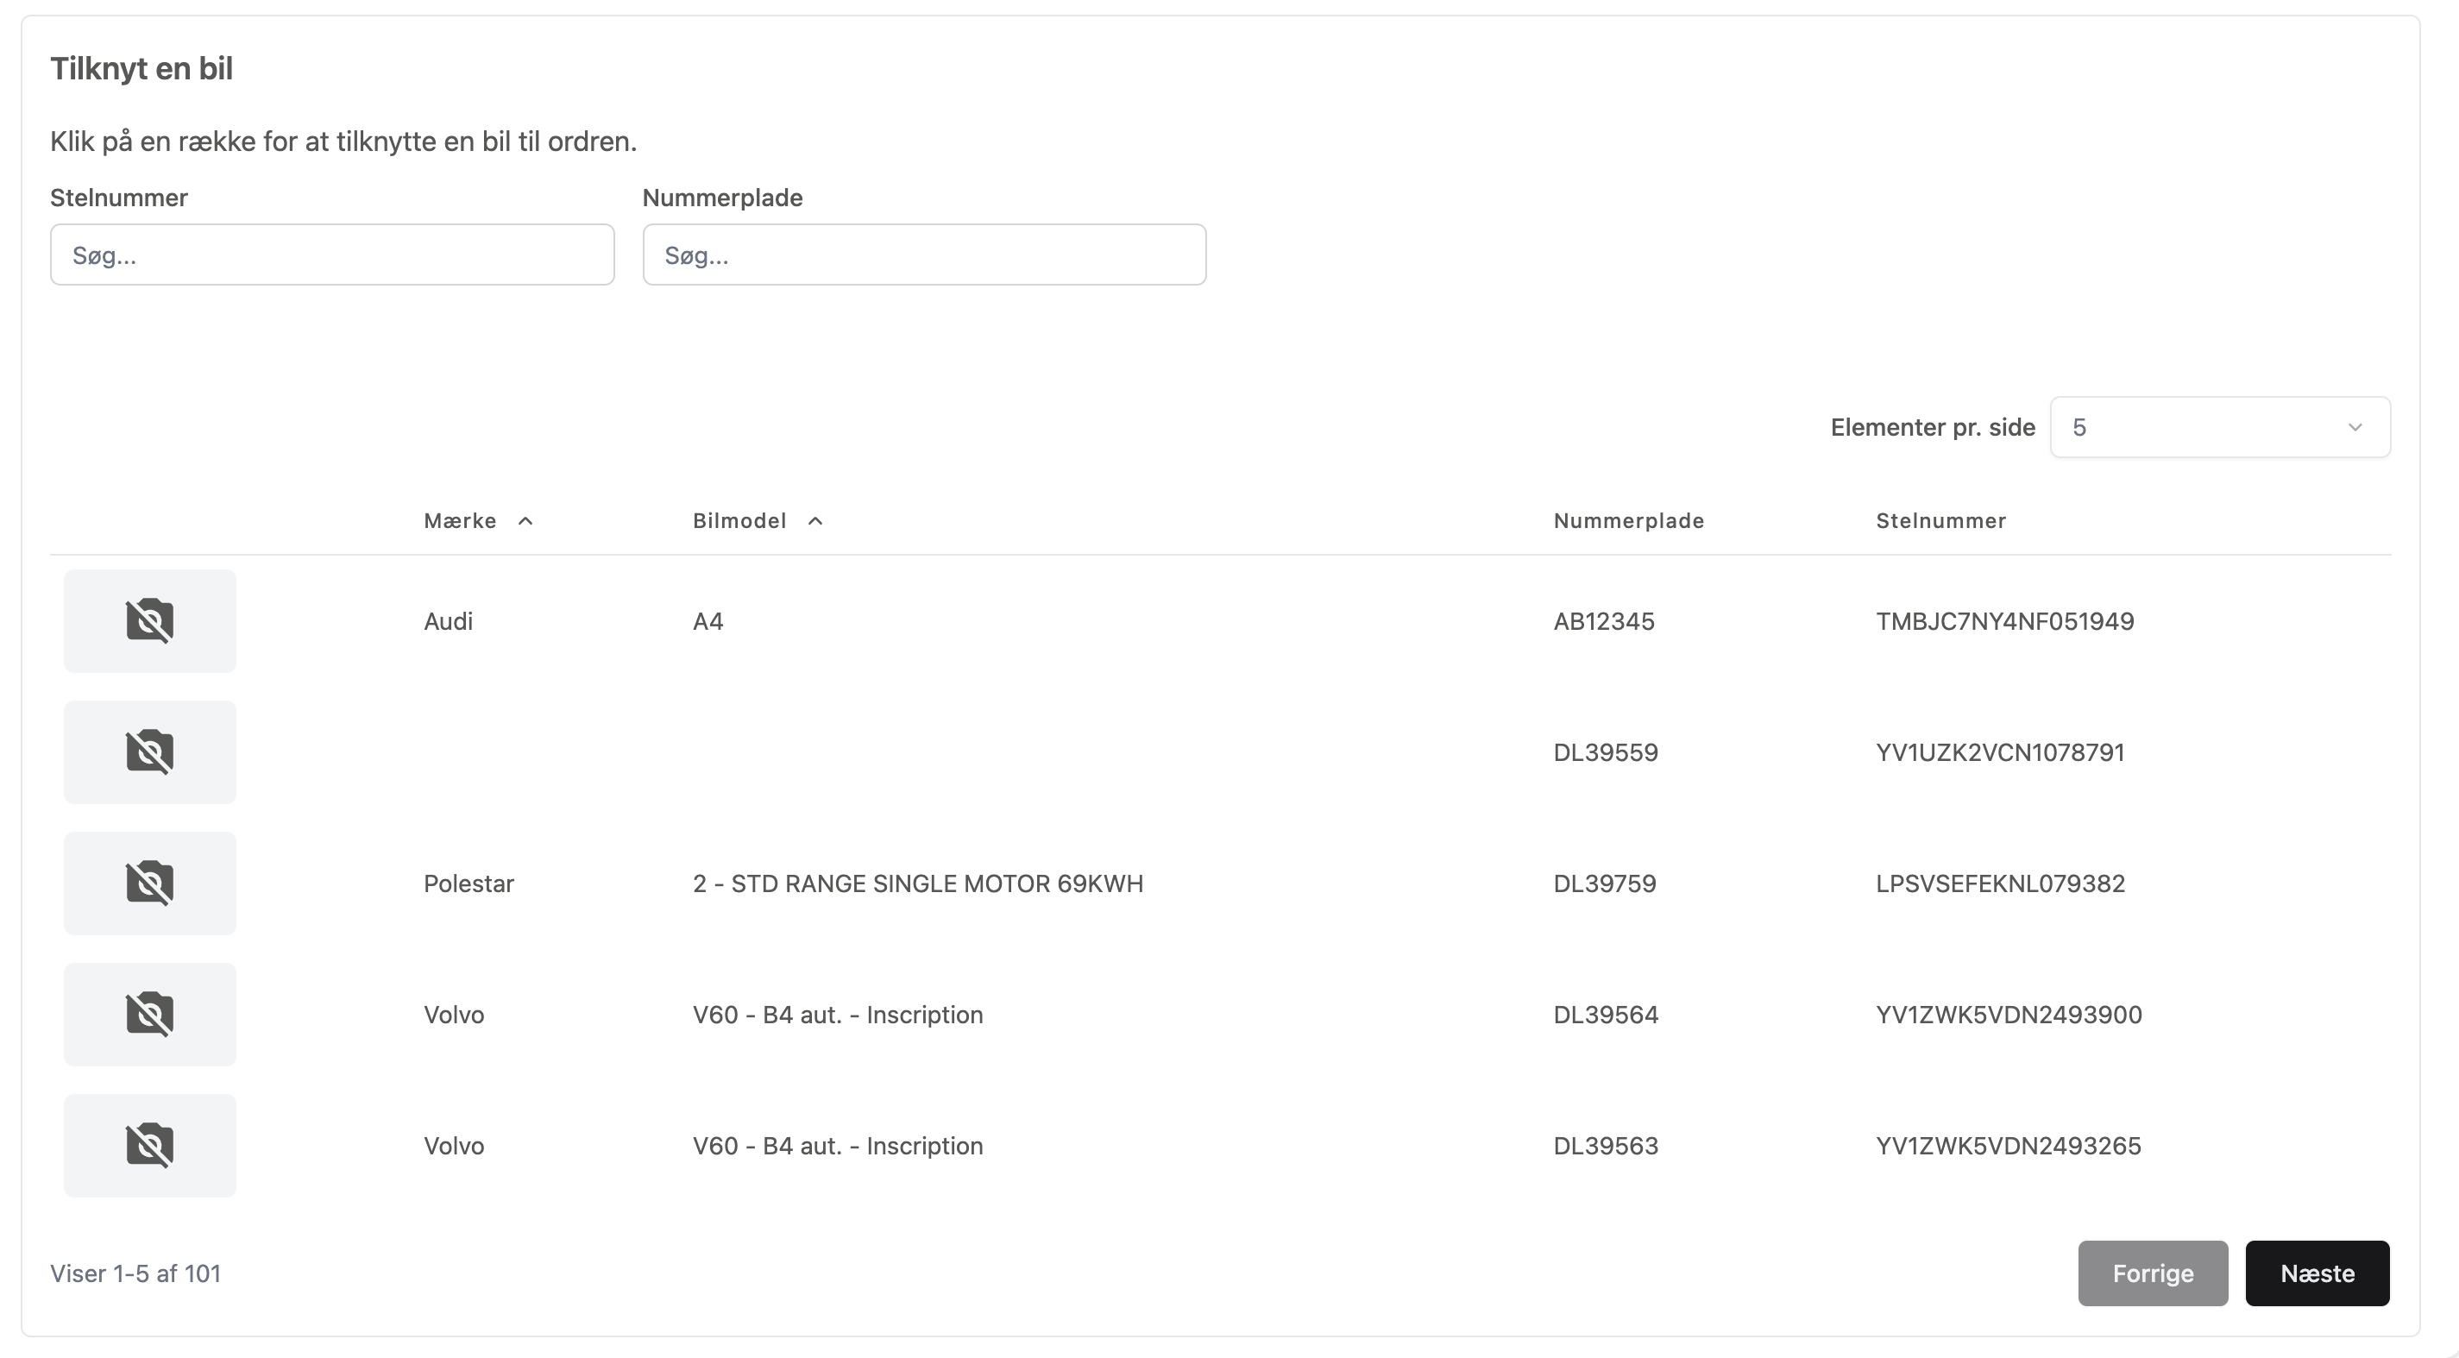The image size is (2459, 1358).
Task: Click the no-photo icon for plate DL39563
Action: point(150,1145)
